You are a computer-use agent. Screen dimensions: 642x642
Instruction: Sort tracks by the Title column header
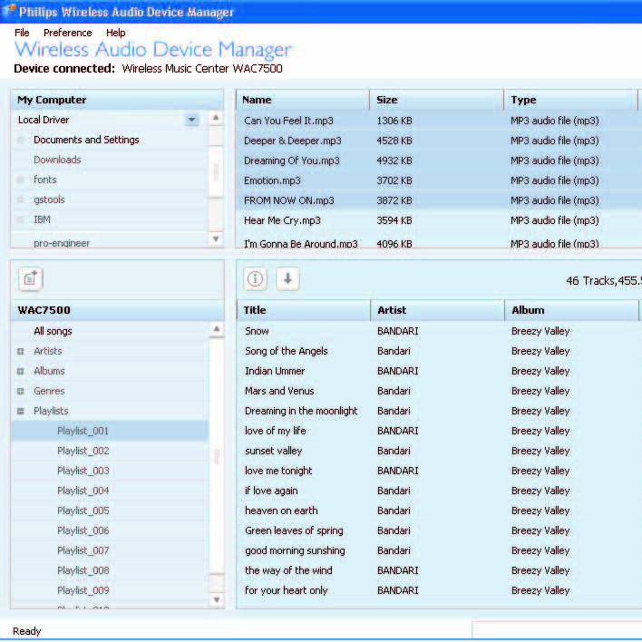[x=304, y=310]
